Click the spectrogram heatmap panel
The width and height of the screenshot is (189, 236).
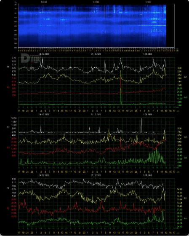point(96,26)
